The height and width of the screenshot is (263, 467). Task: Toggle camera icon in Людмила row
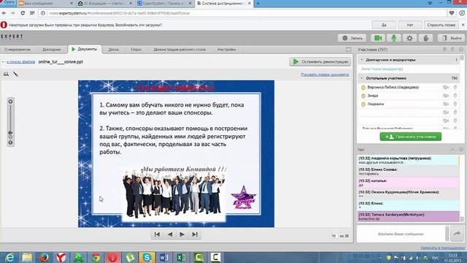coord(446,104)
